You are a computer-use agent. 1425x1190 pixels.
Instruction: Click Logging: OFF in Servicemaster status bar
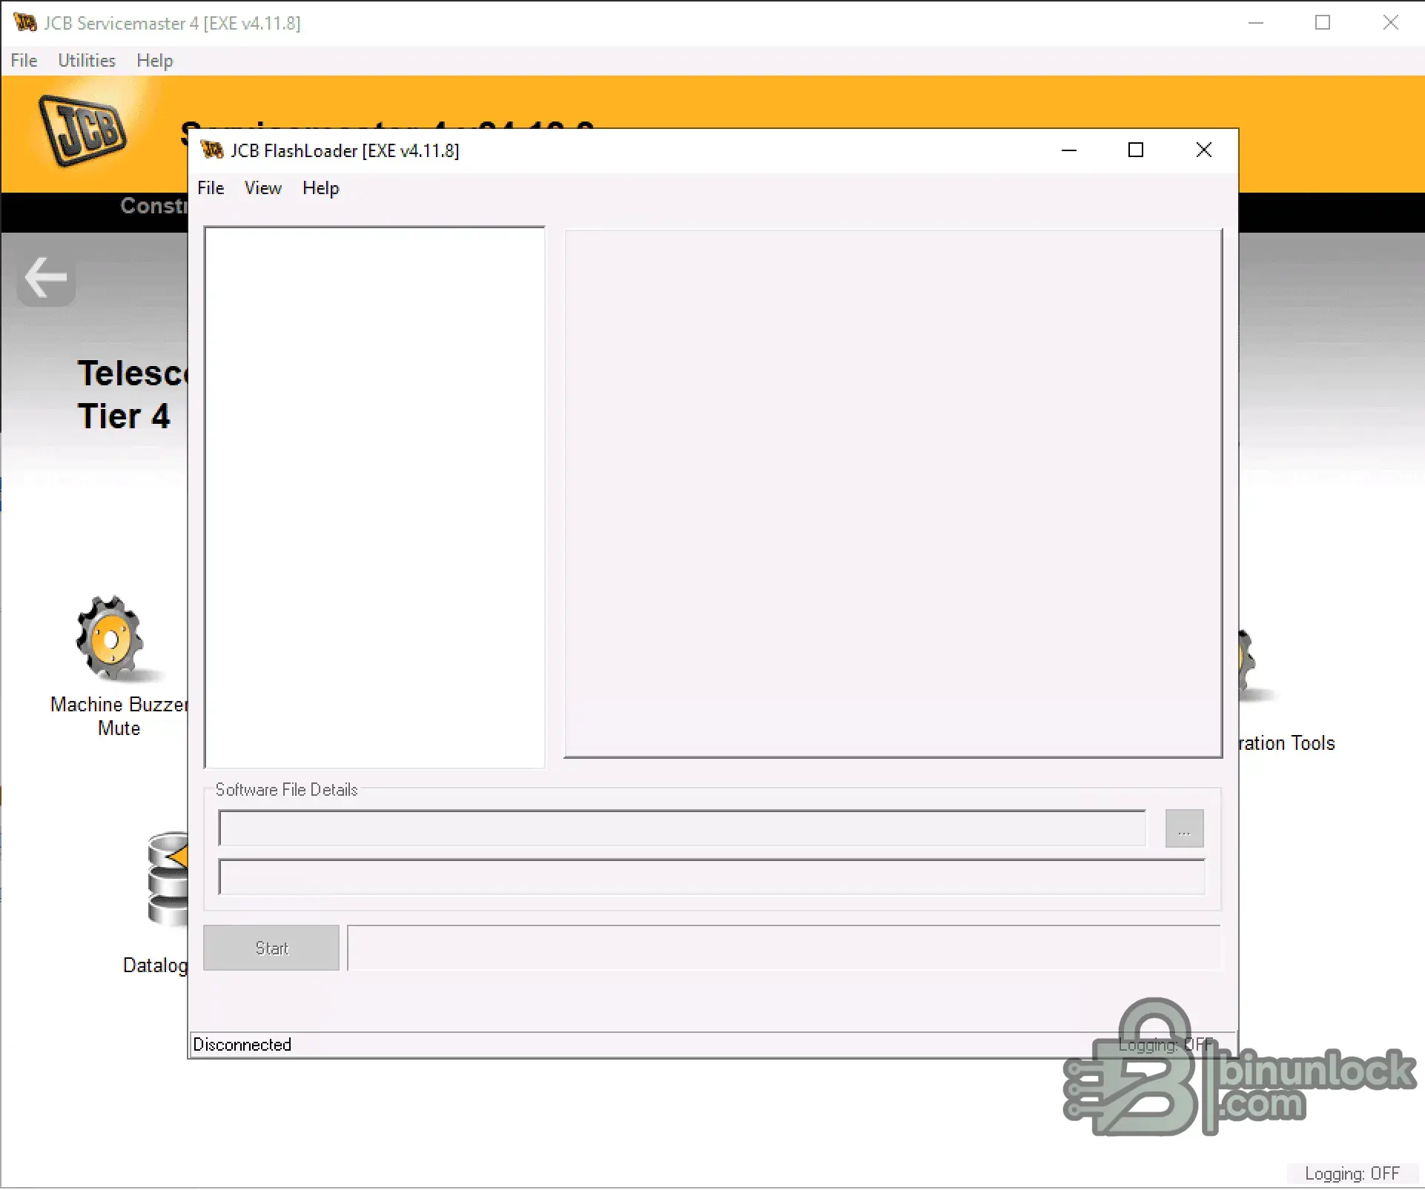coord(1352,1174)
